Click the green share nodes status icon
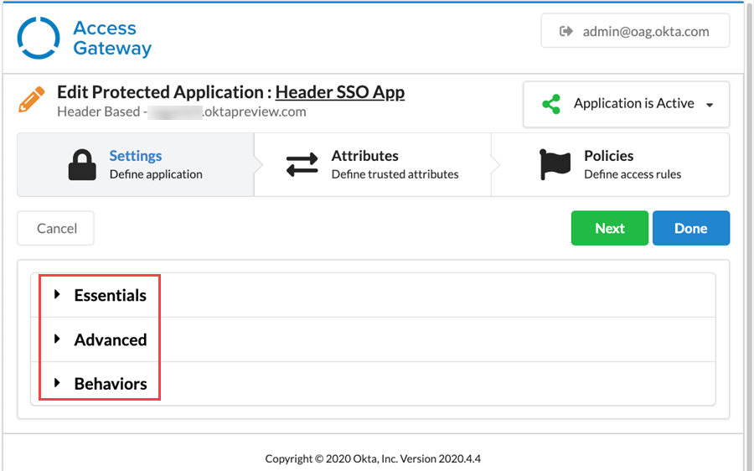The width and height of the screenshot is (754, 471). pos(550,104)
